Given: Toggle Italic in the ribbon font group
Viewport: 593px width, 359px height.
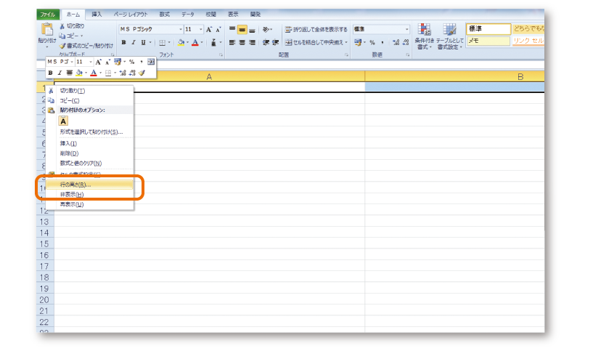Looking at the screenshot, I should (133, 42).
